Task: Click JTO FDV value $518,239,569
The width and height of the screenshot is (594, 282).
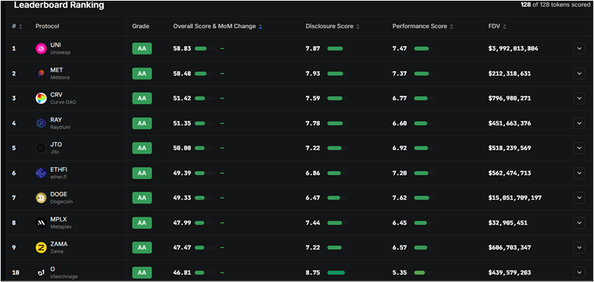Action: [509, 148]
